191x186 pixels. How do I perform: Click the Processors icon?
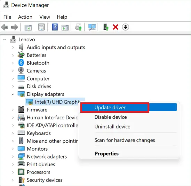tap(21, 172)
